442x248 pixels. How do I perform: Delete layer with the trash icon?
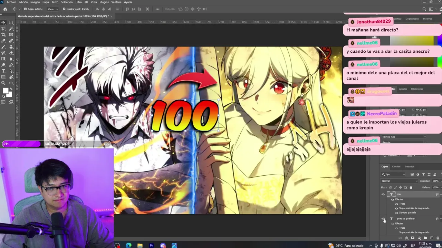[438, 238]
